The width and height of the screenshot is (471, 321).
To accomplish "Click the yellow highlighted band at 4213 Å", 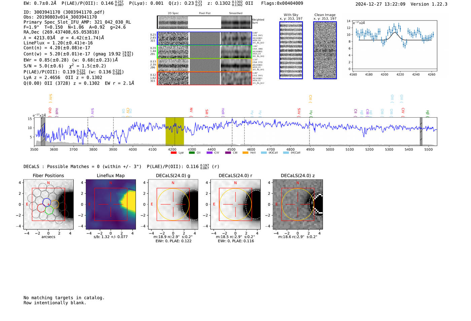I will tap(175, 131).
